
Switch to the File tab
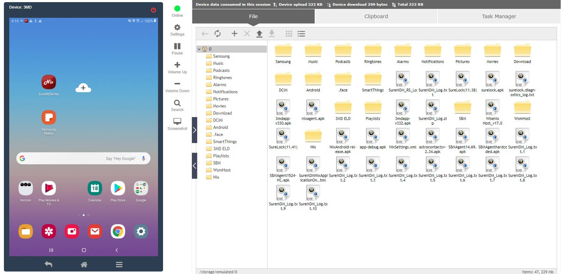(x=253, y=16)
